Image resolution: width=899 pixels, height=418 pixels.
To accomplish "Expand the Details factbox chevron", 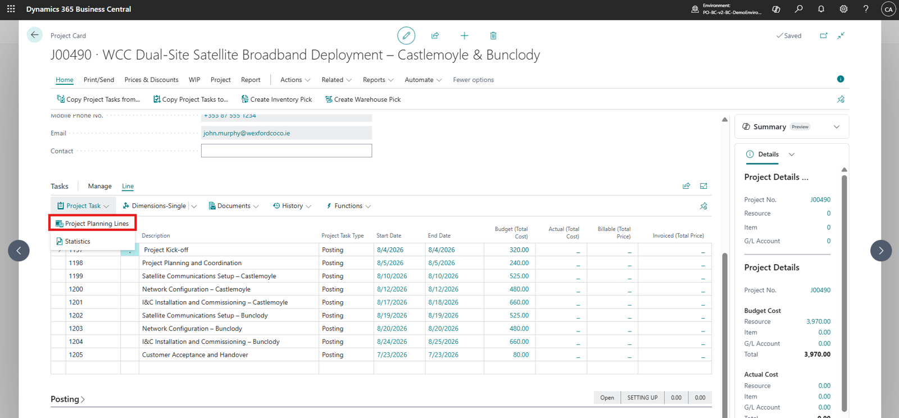I will pos(792,155).
